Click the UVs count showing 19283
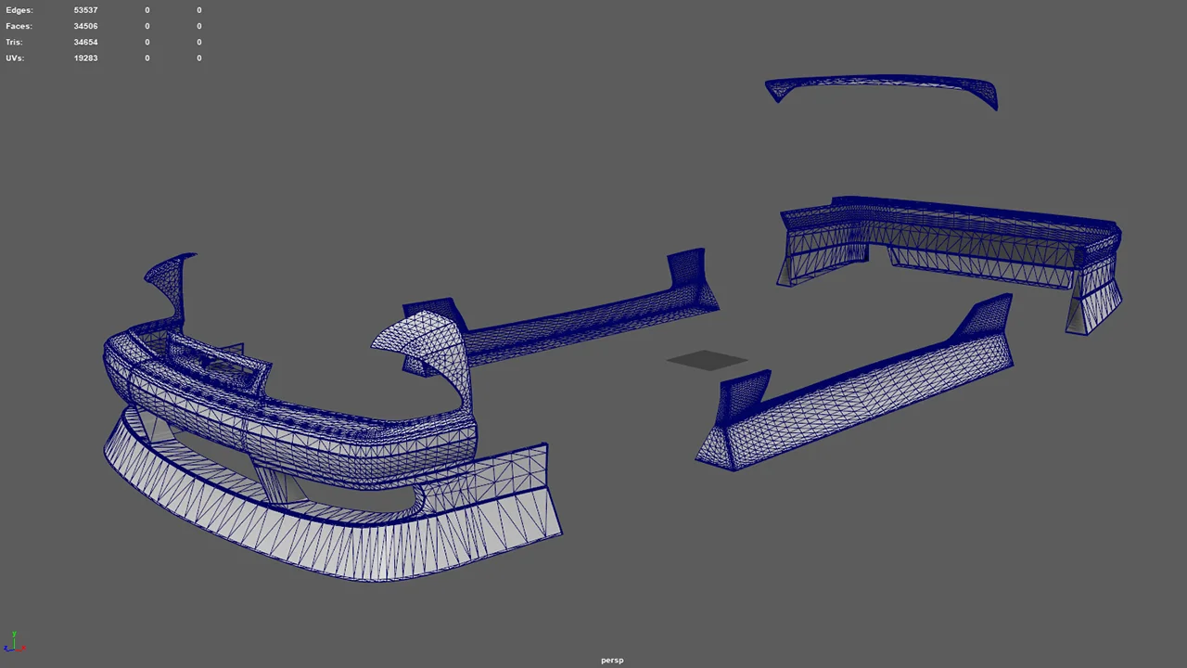1187x668 pixels. pos(85,58)
